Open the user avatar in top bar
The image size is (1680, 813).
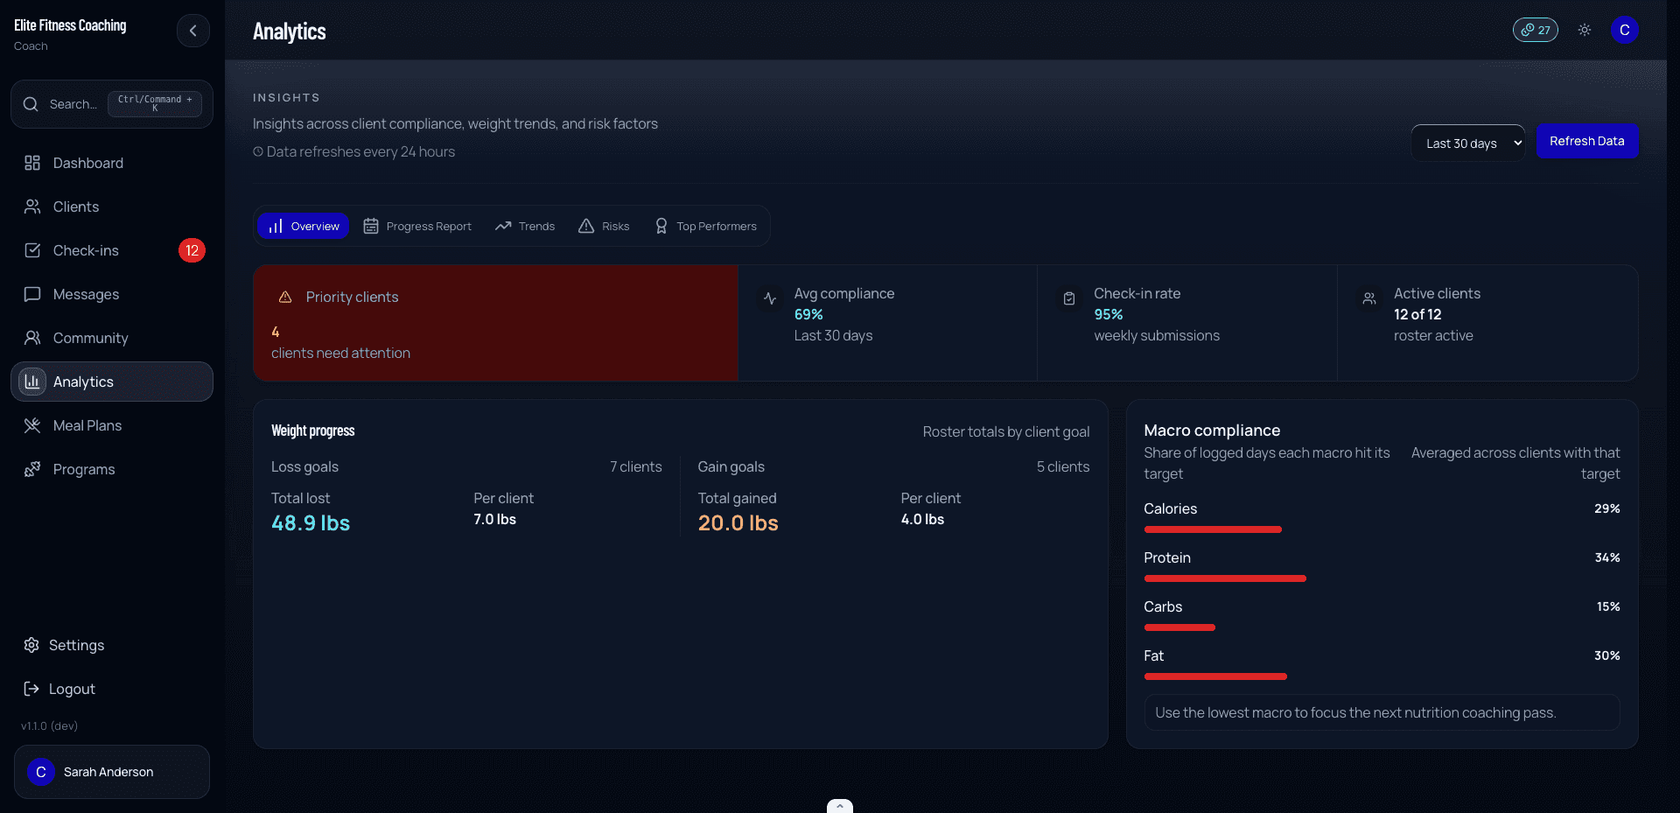[x=1625, y=30]
